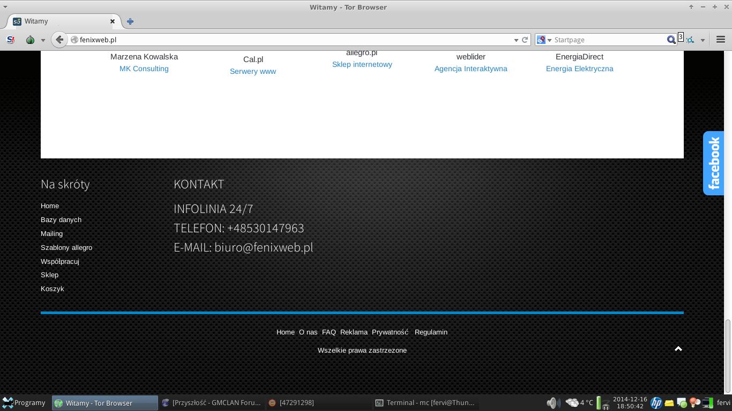The width and height of the screenshot is (732, 411).
Task: Click the Szablony allegro shortcut link
Action: (x=66, y=248)
